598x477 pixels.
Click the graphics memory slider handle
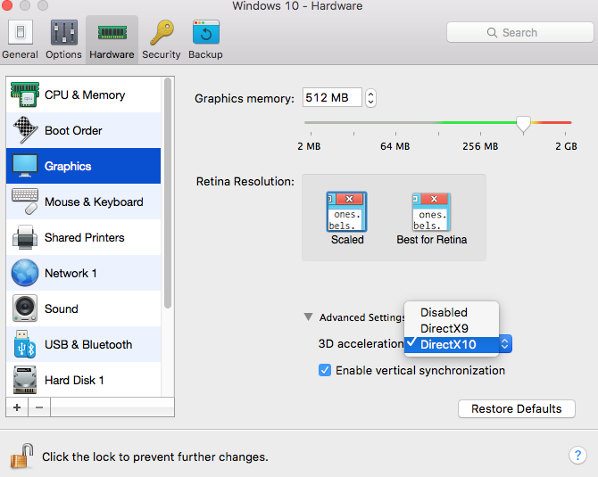pyautogui.click(x=524, y=124)
